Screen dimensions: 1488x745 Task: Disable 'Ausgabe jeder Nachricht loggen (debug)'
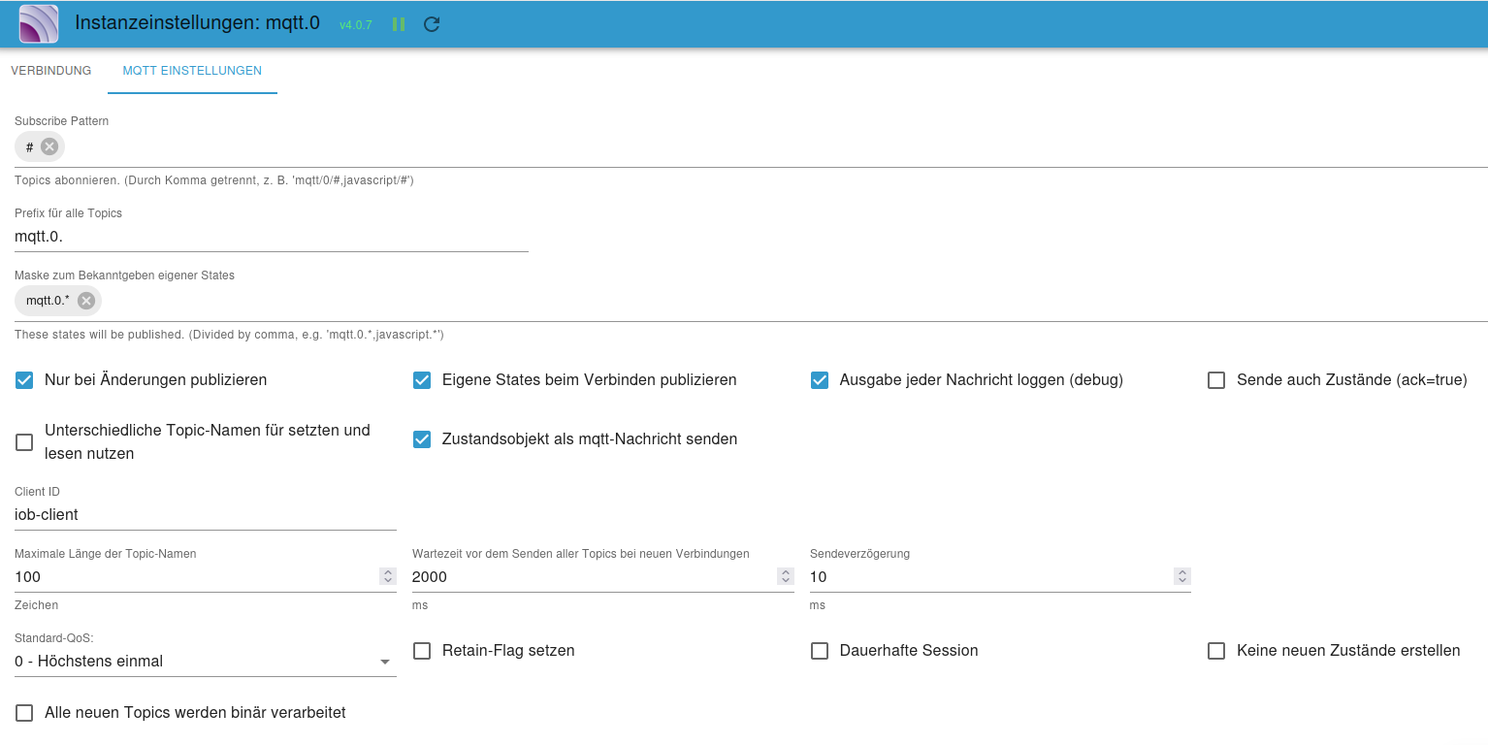820,380
